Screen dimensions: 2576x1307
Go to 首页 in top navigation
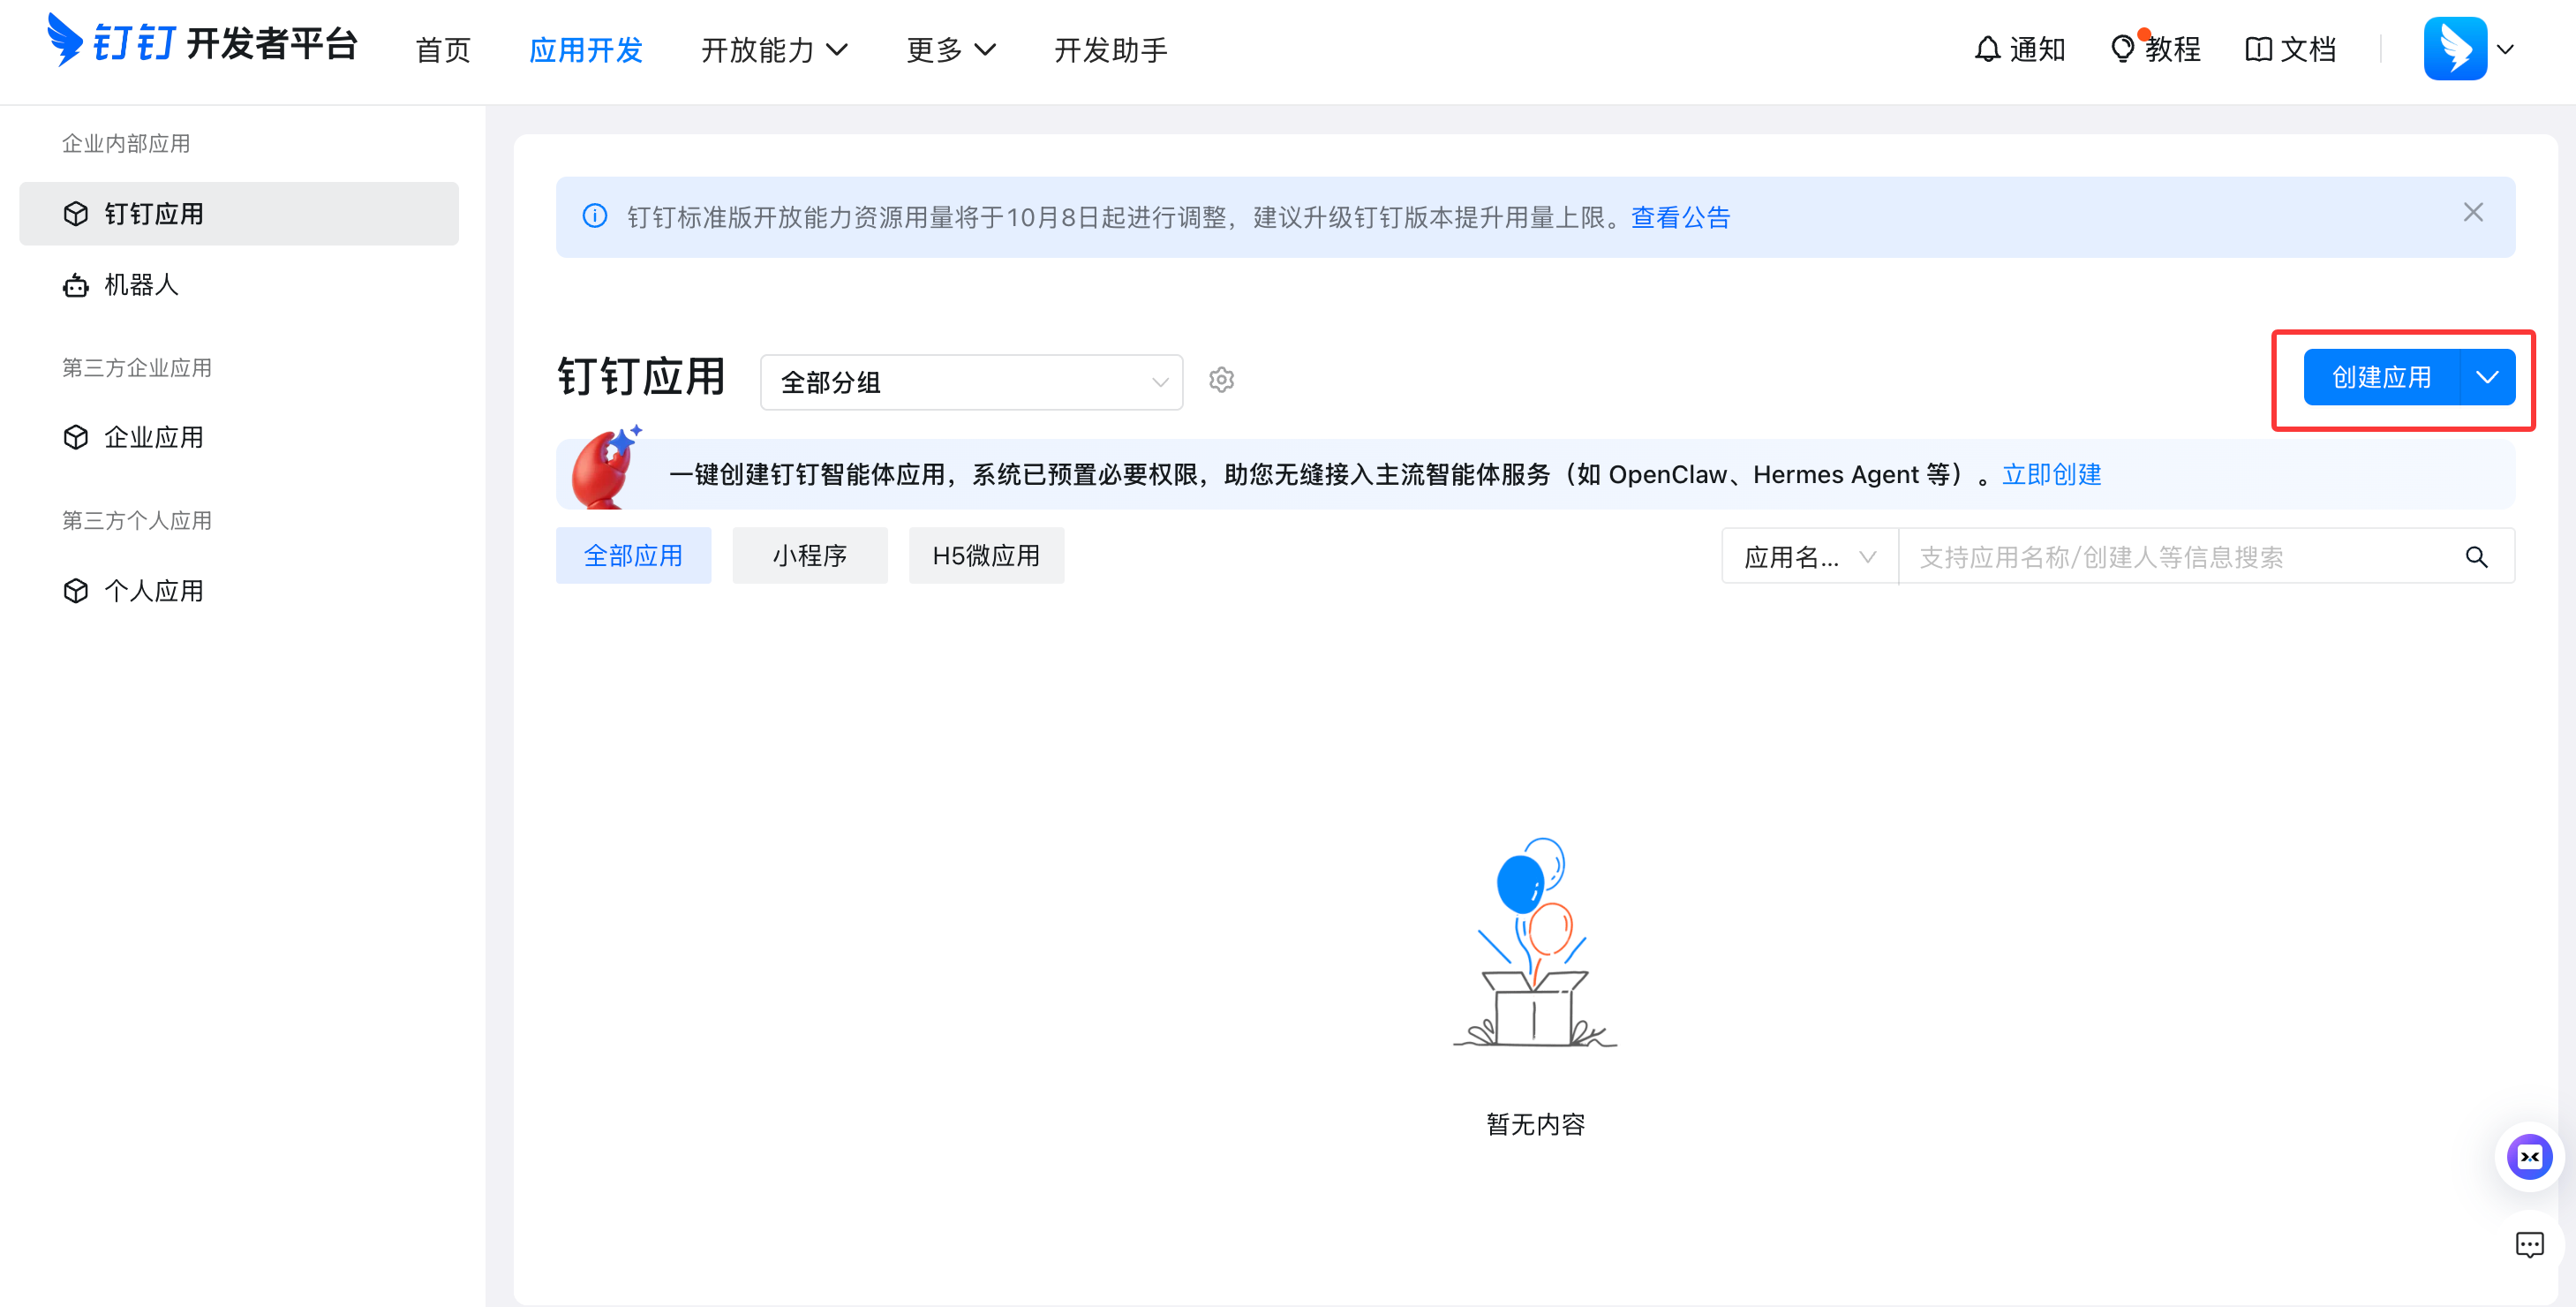tap(443, 50)
